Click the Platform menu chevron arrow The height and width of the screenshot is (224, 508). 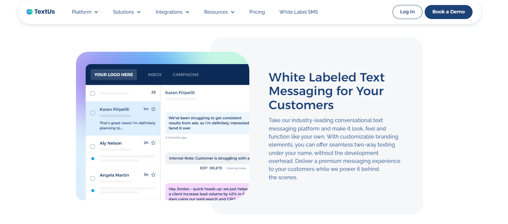coord(96,12)
